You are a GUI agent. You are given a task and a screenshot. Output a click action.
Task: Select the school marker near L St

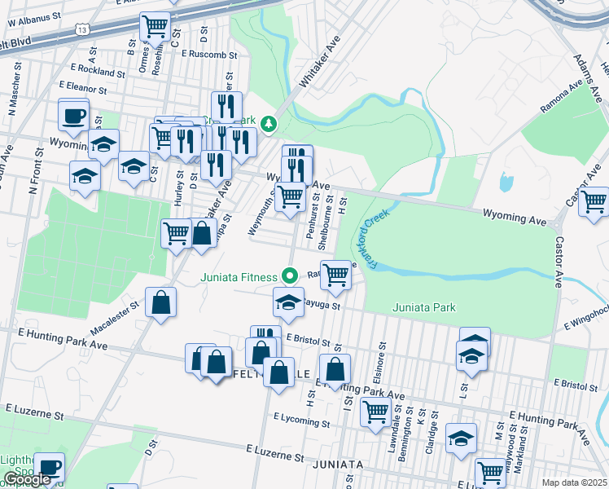471,359
